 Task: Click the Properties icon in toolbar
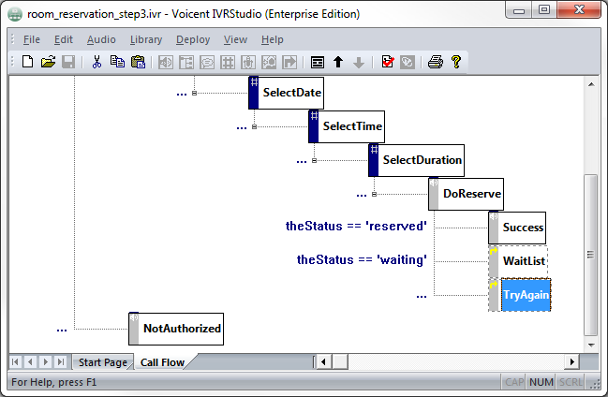coord(318,63)
